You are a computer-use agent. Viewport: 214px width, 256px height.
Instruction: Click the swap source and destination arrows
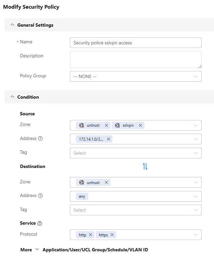coord(145,166)
